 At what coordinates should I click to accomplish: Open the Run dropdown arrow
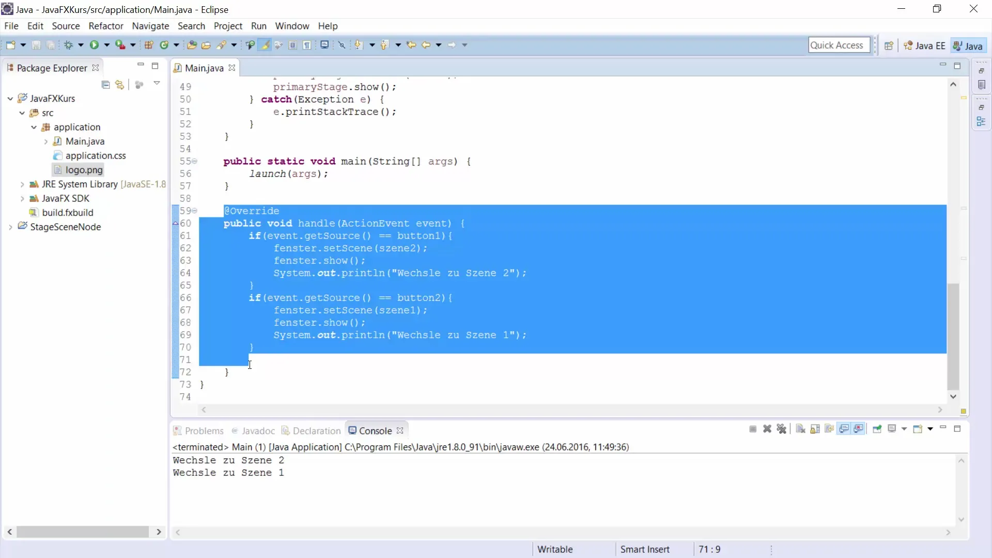(107, 45)
